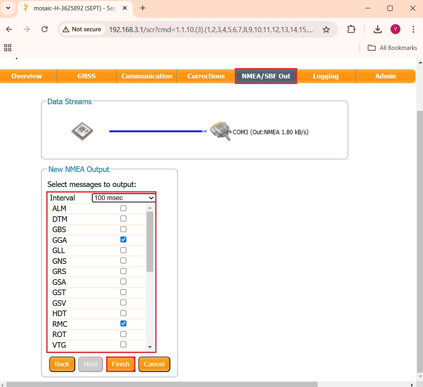Enable the GSV message checkbox
This screenshot has height=387, width=423.
click(x=123, y=302)
